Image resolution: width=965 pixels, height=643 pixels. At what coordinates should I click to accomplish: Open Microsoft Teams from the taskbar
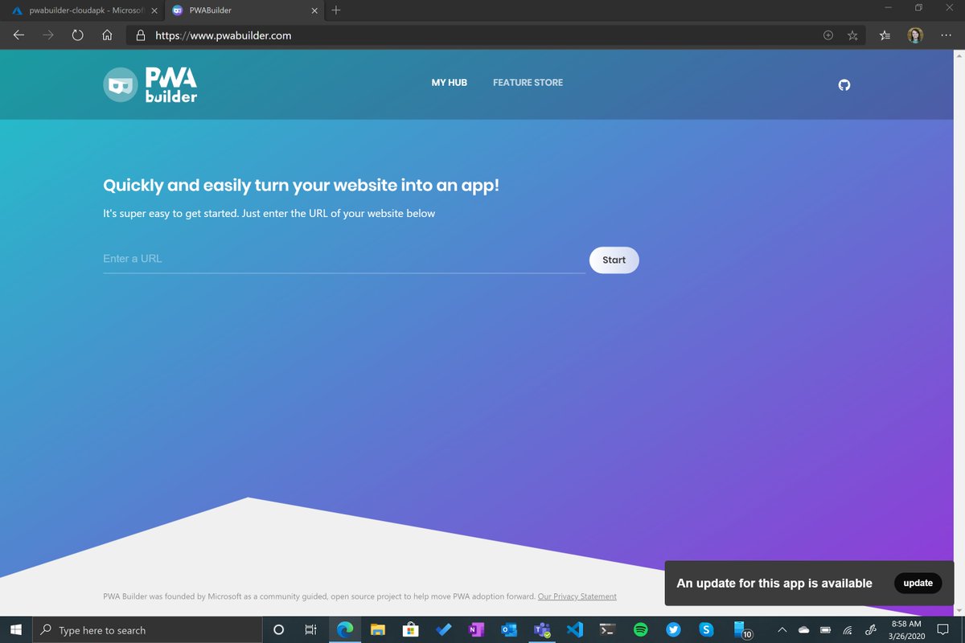point(542,630)
